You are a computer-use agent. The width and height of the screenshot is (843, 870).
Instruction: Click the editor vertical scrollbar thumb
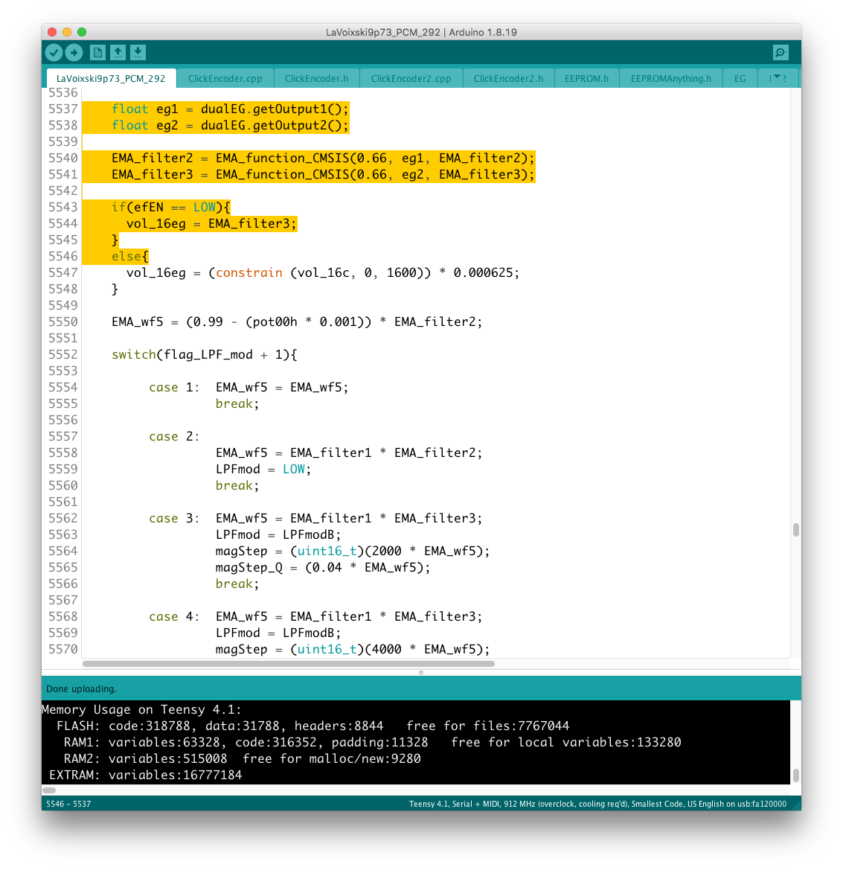(795, 529)
